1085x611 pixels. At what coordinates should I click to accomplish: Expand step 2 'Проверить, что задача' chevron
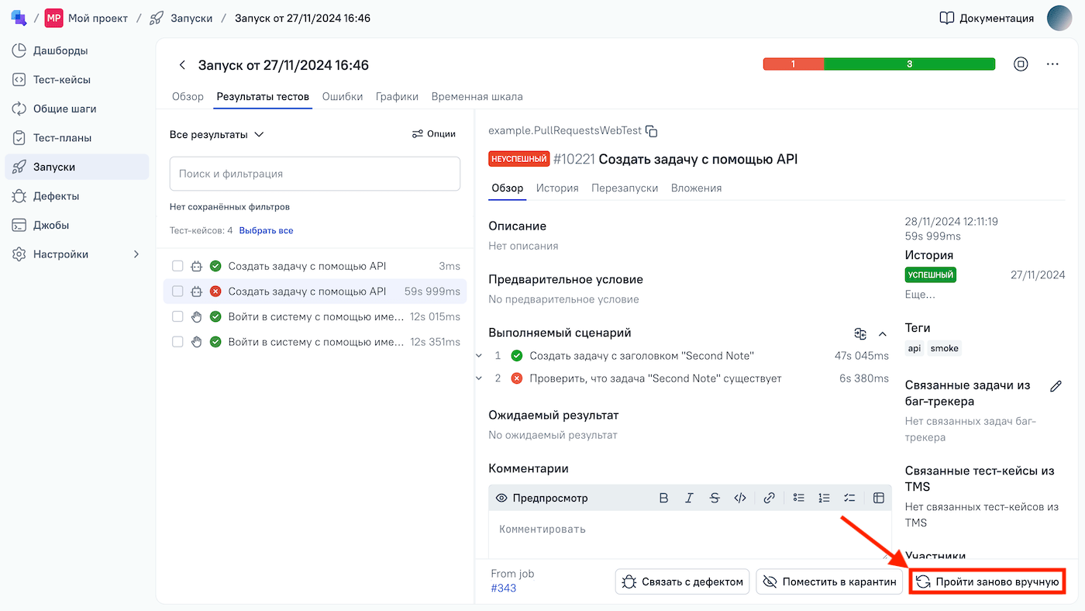click(480, 378)
